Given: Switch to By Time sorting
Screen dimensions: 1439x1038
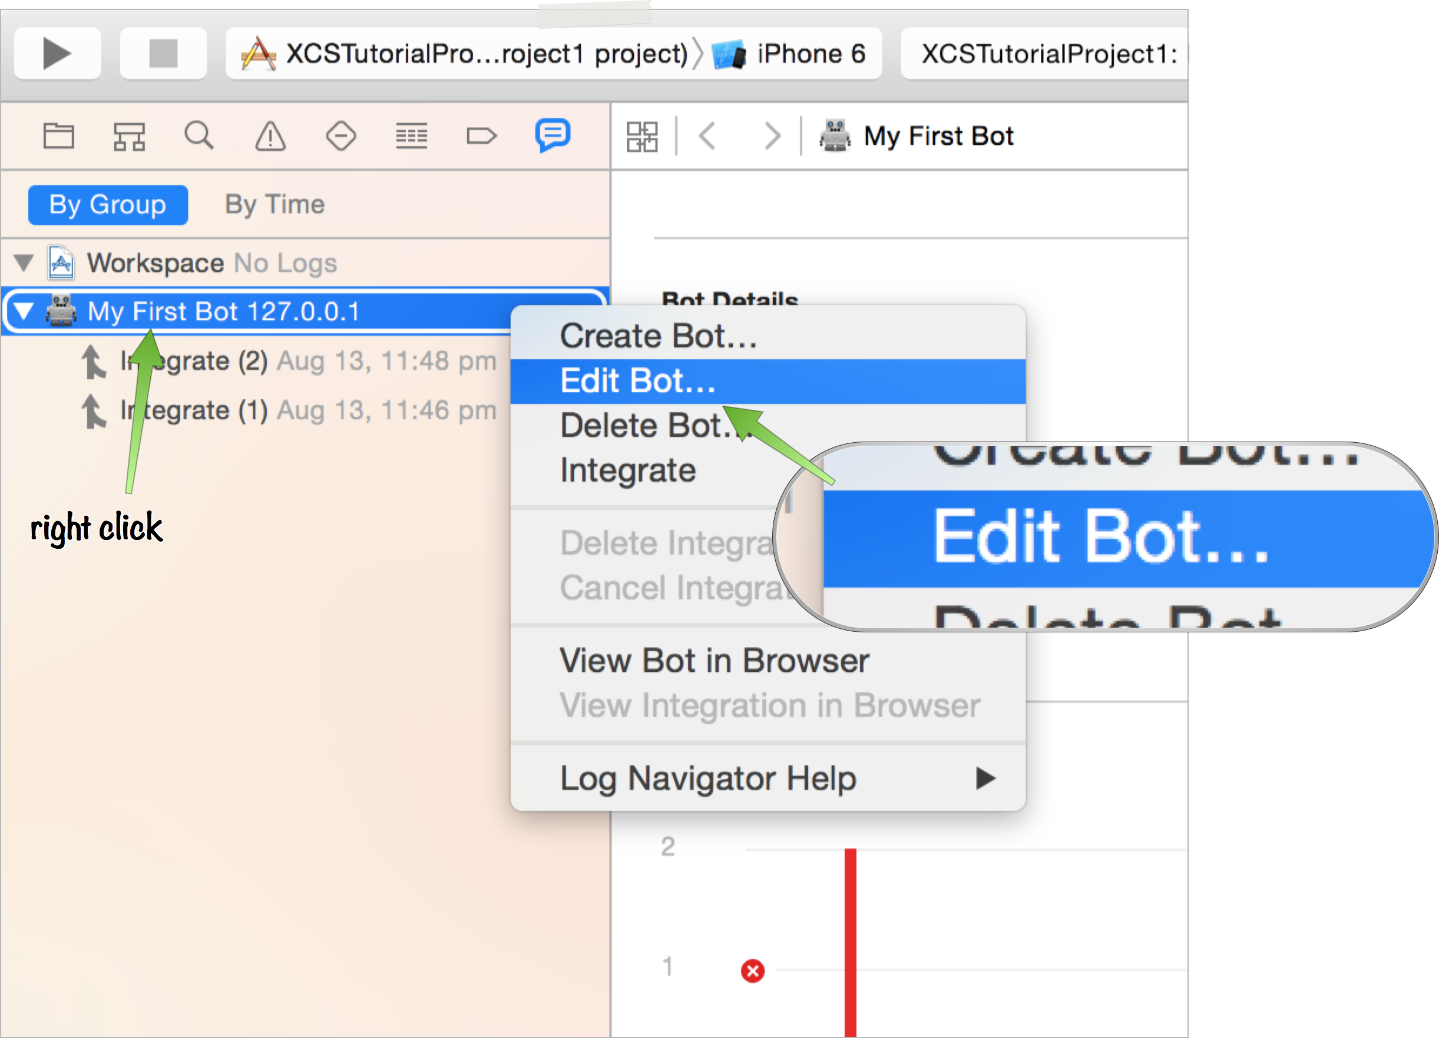Looking at the screenshot, I should click(x=274, y=204).
